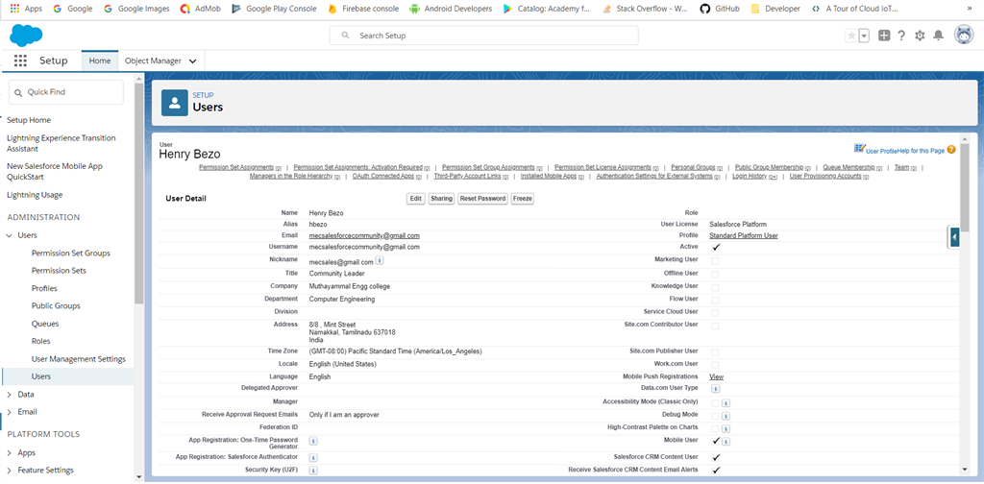Click the Reset Password button

tap(482, 198)
